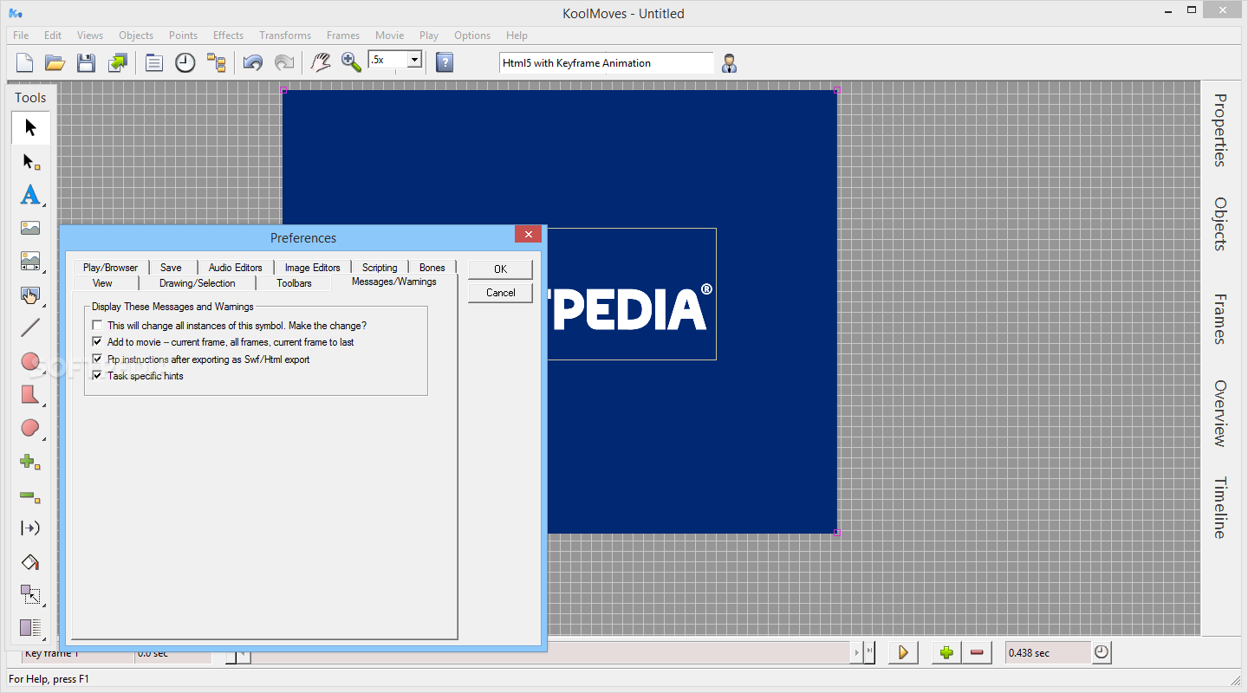Select the purple panel with lines tool
The width and height of the screenshot is (1248, 693).
coord(30,628)
